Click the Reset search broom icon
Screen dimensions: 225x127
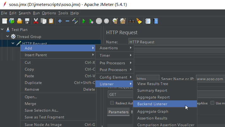pos(139,21)
